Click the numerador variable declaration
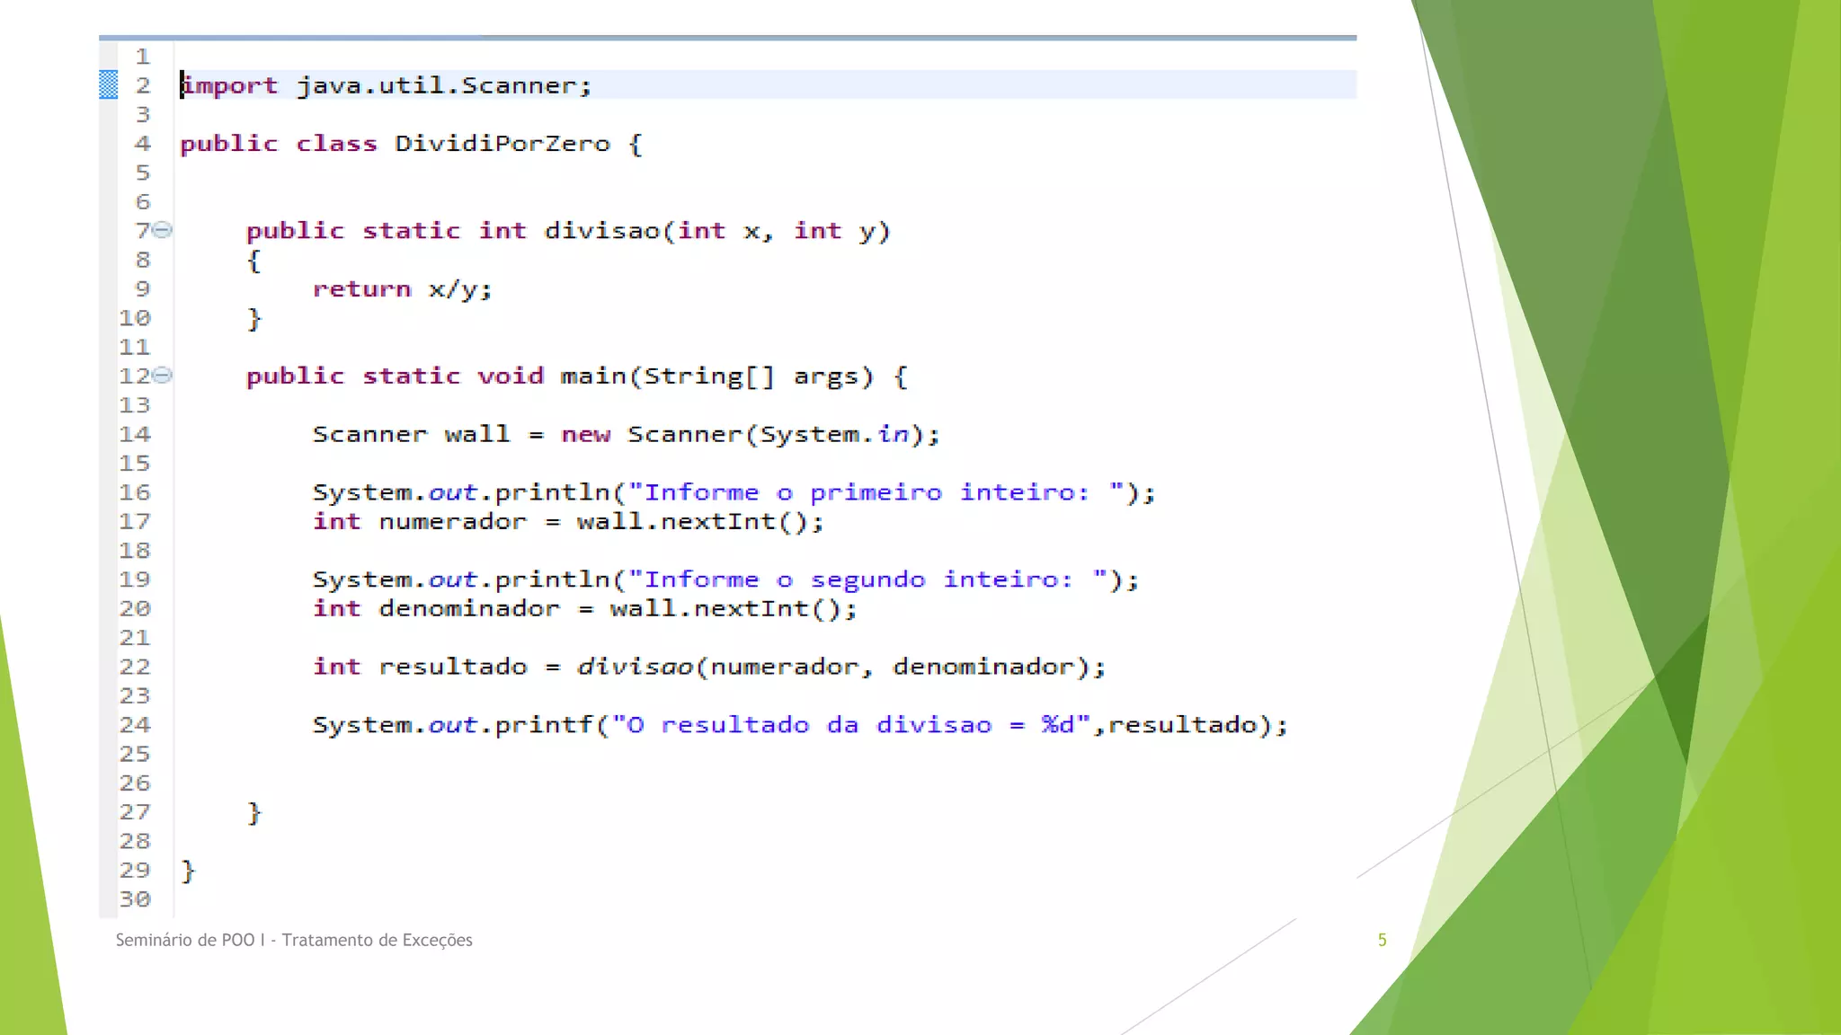This screenshot has height=1035, width=1841. click(x=452, y=522)
